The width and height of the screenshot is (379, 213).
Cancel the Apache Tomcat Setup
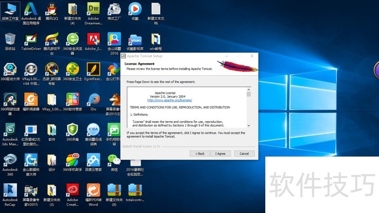pos(244,153)
